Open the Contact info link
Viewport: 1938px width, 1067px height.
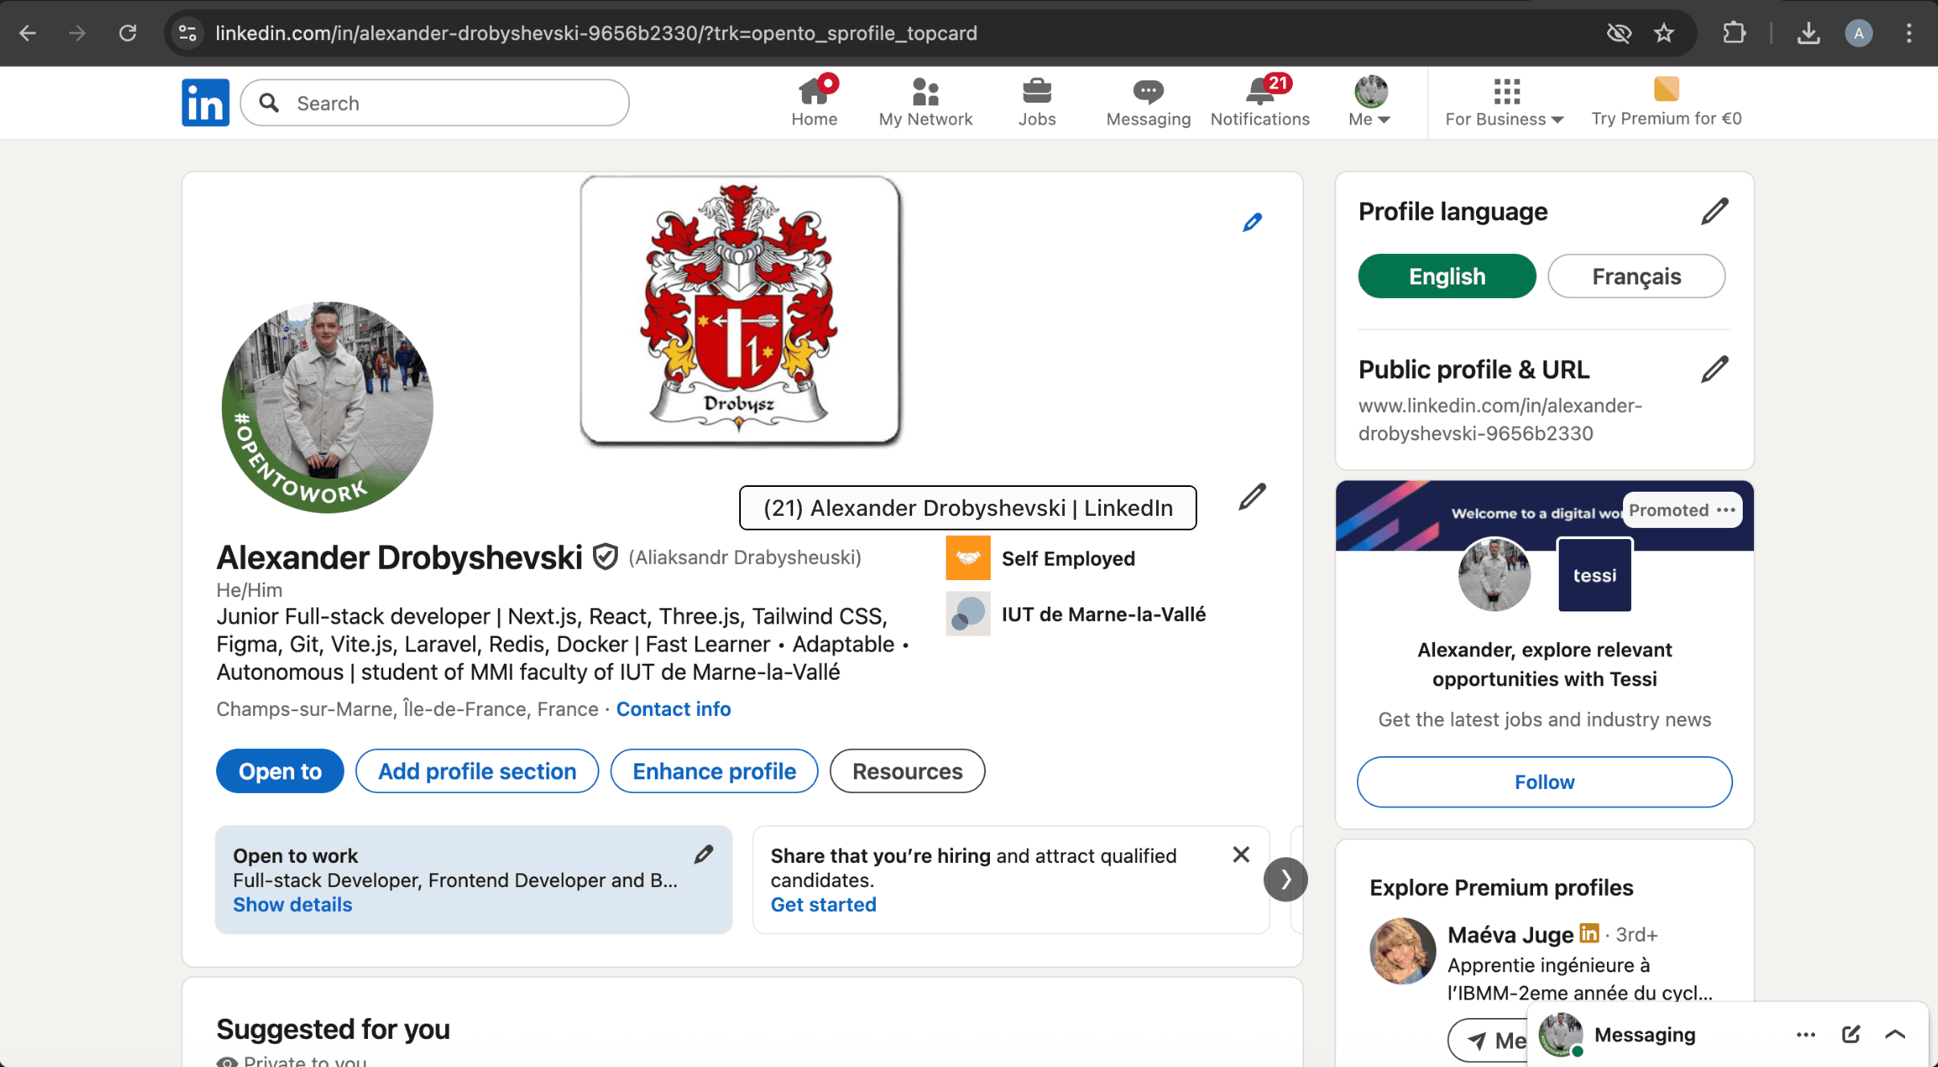pyautogui.click(x=673, y=709)
